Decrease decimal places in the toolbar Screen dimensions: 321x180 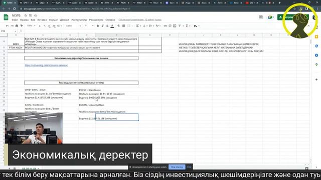click(x=49, y=26)
